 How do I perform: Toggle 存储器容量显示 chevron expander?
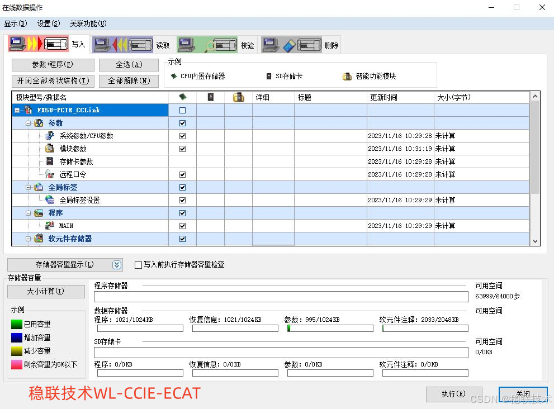click(117, 265)
